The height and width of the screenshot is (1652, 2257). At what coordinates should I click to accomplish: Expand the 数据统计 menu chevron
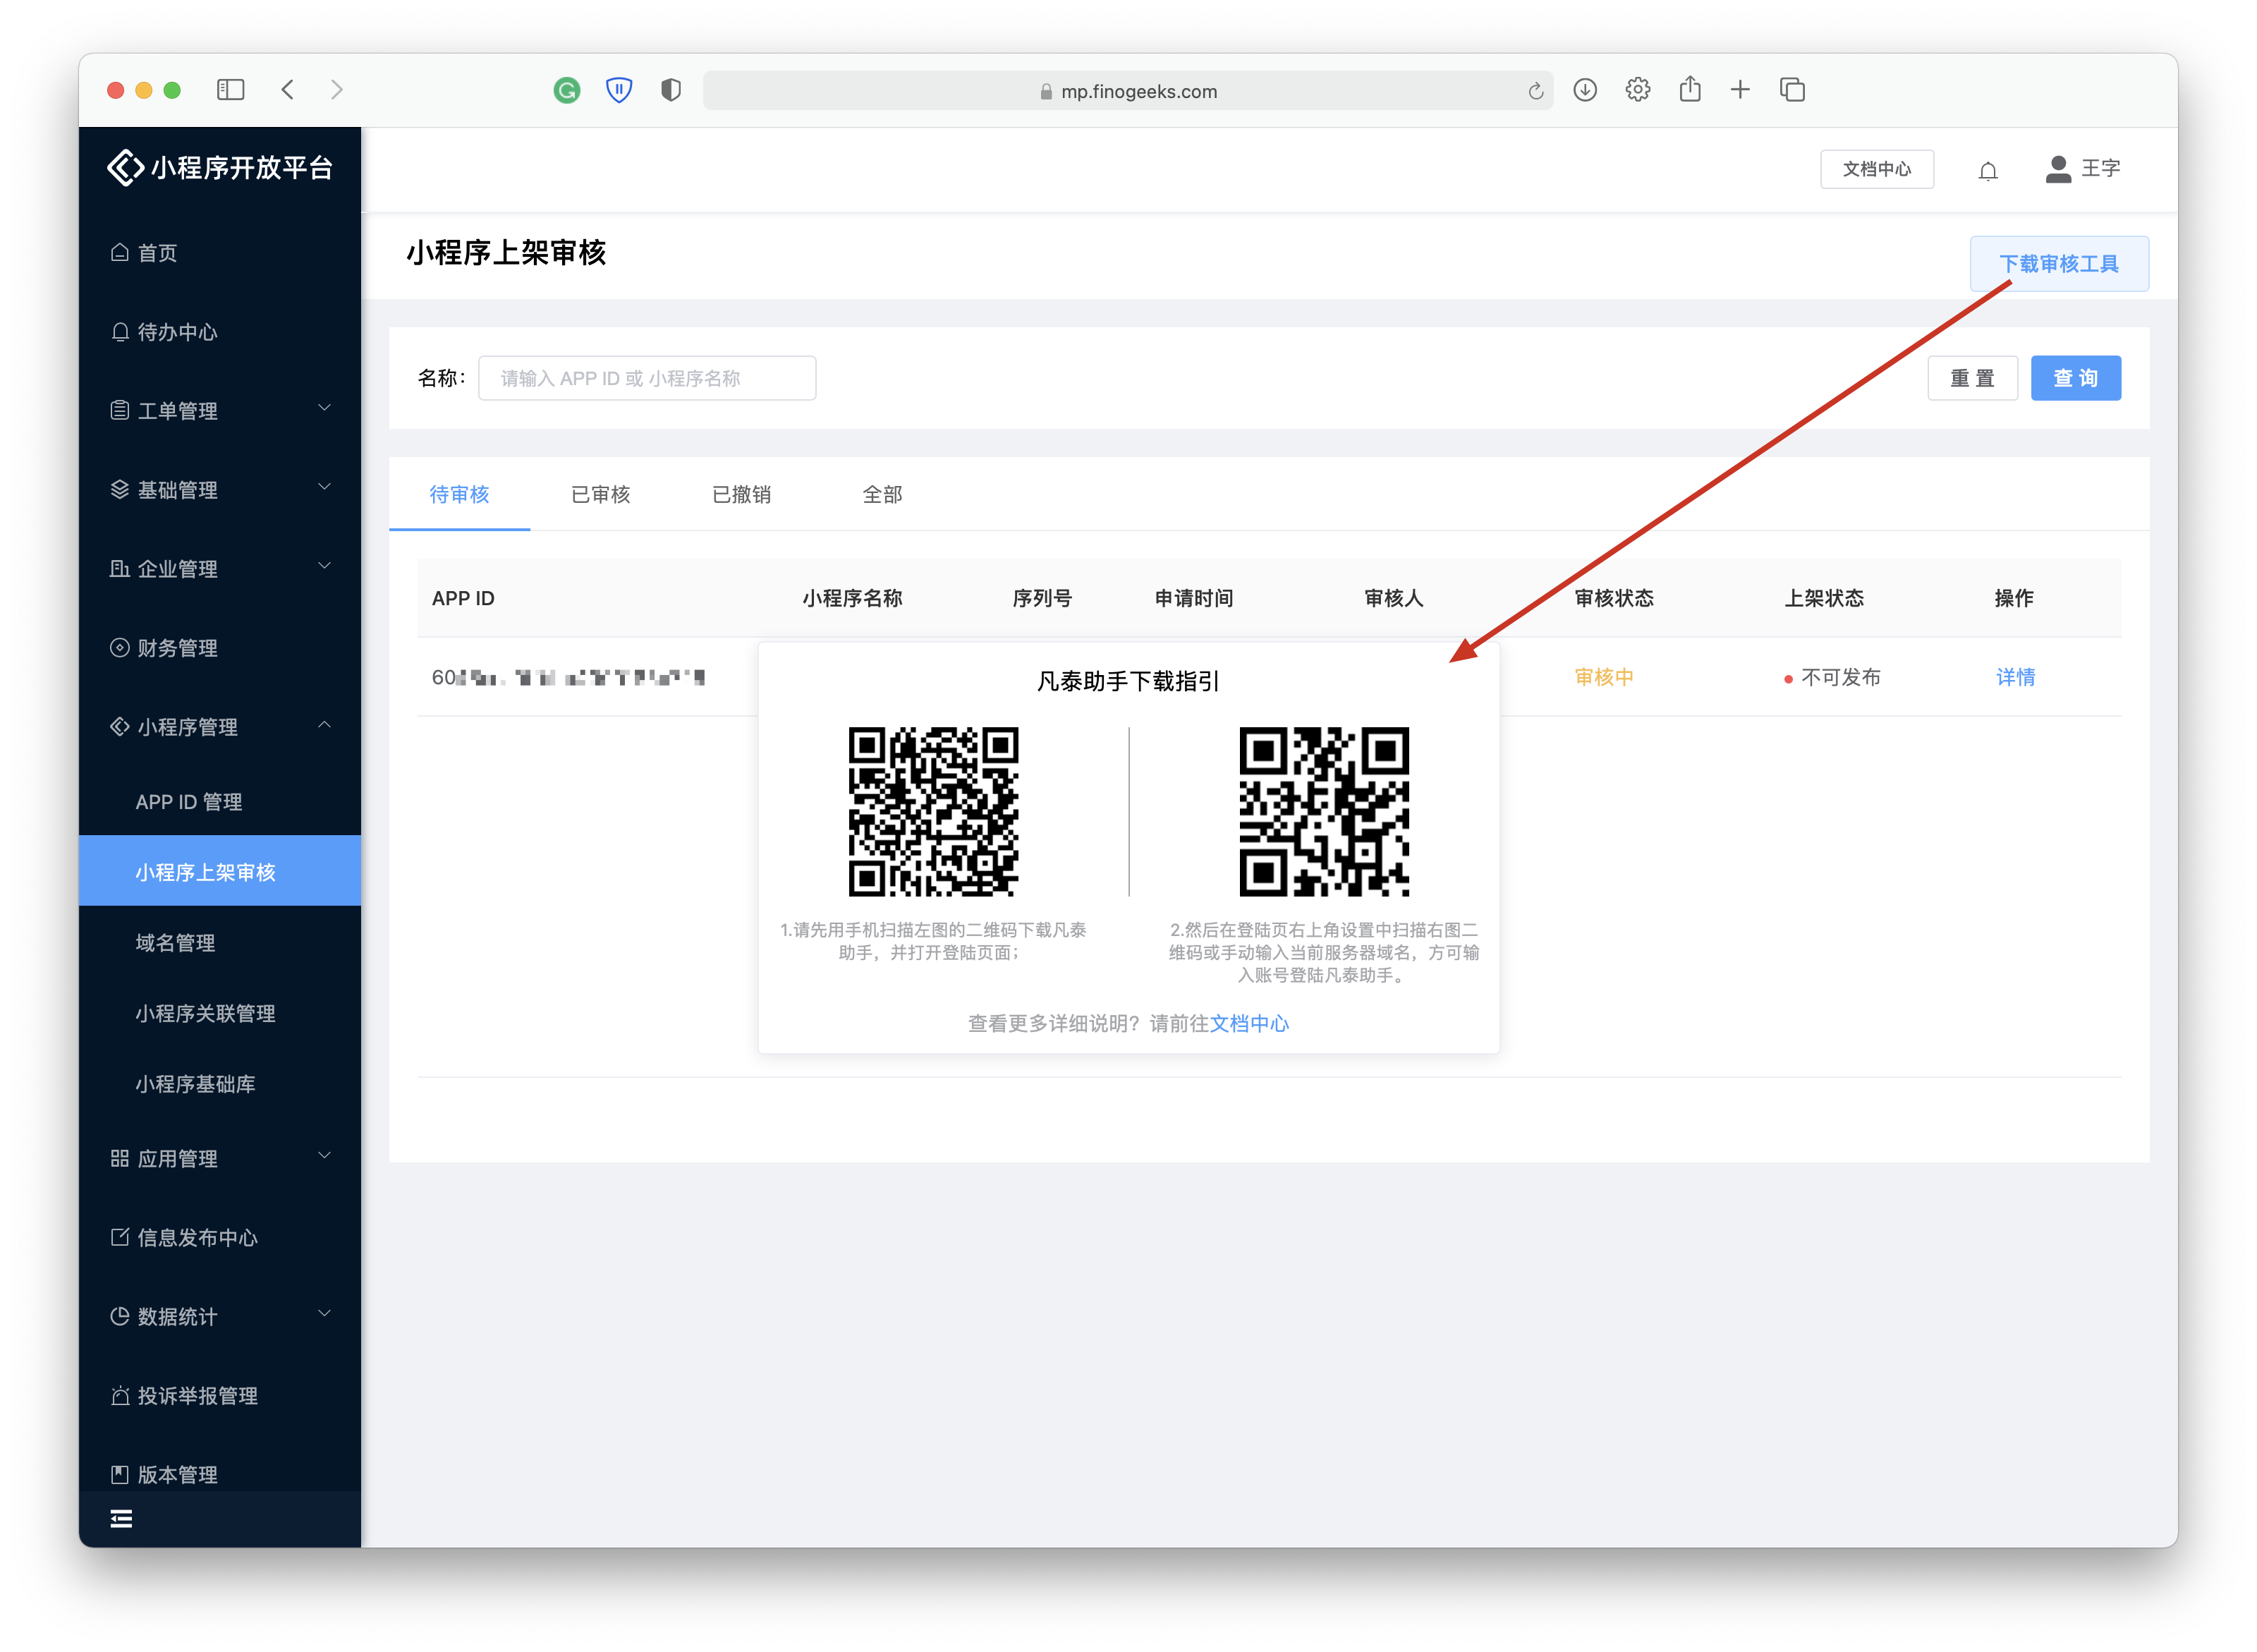click(324, 1314)
